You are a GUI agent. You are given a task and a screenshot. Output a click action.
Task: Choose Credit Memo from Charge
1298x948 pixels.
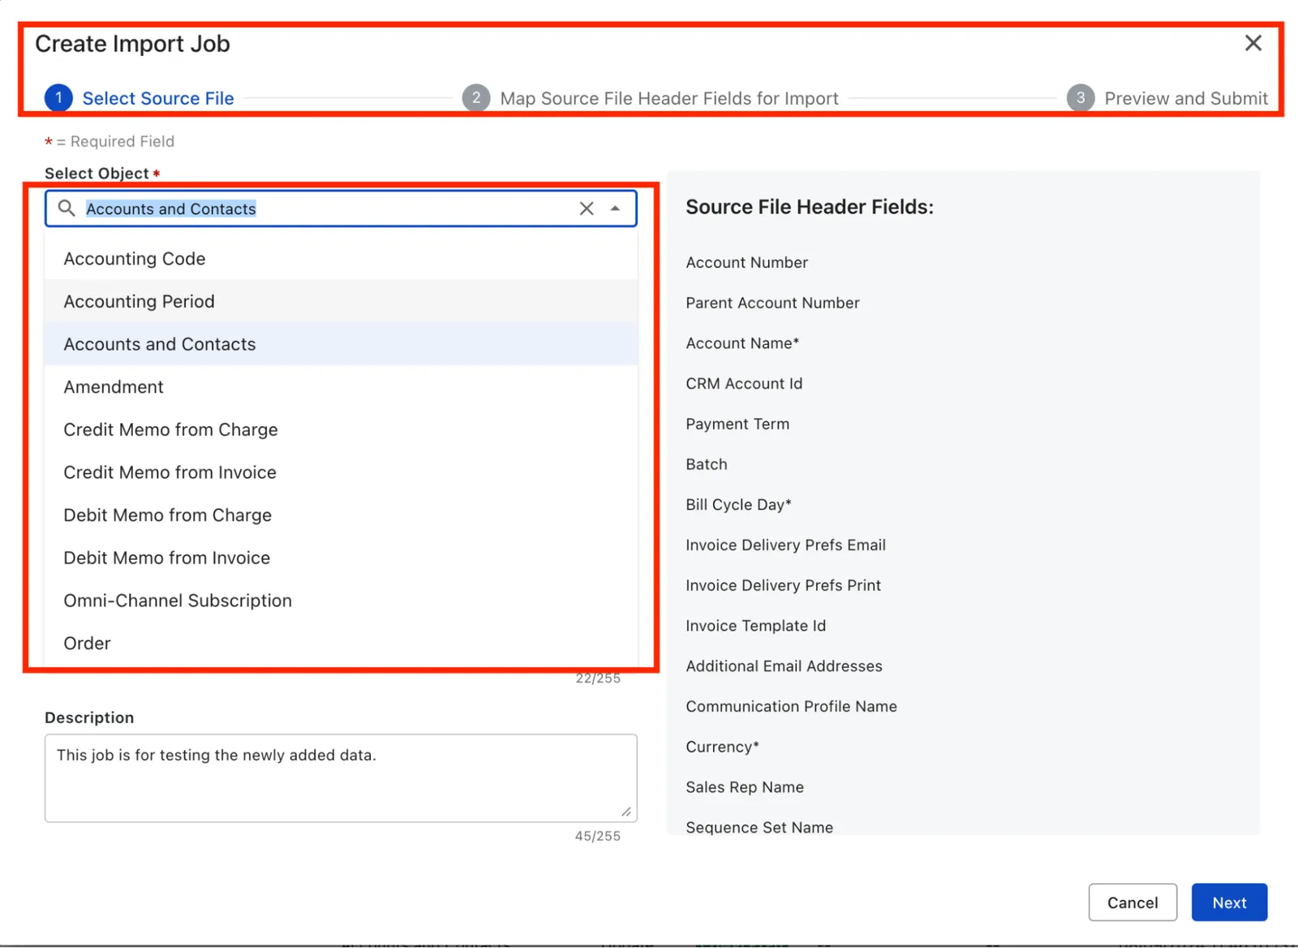pos(342,429)
